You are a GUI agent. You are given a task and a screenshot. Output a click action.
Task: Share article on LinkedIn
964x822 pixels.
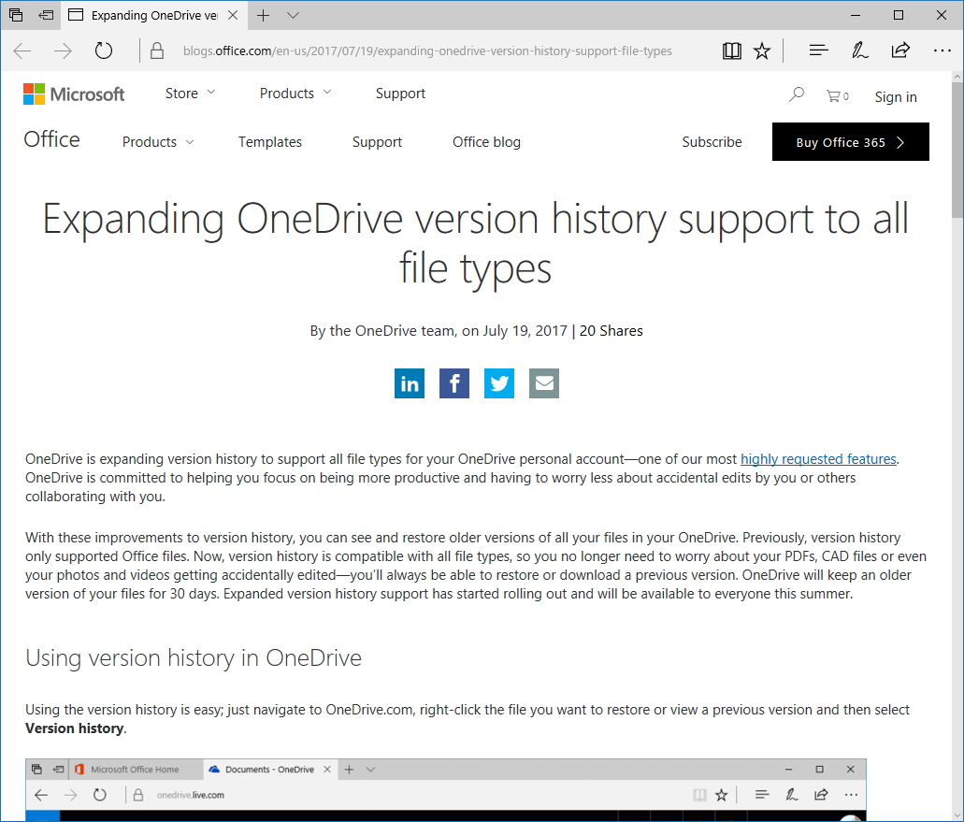pyautogui.click(x=410, y=383)
